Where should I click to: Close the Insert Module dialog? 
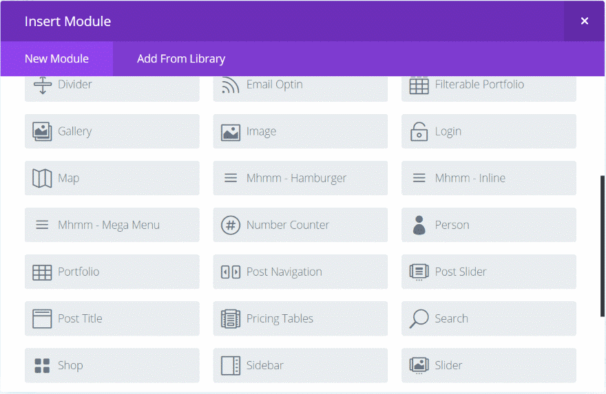coord(585,21)
